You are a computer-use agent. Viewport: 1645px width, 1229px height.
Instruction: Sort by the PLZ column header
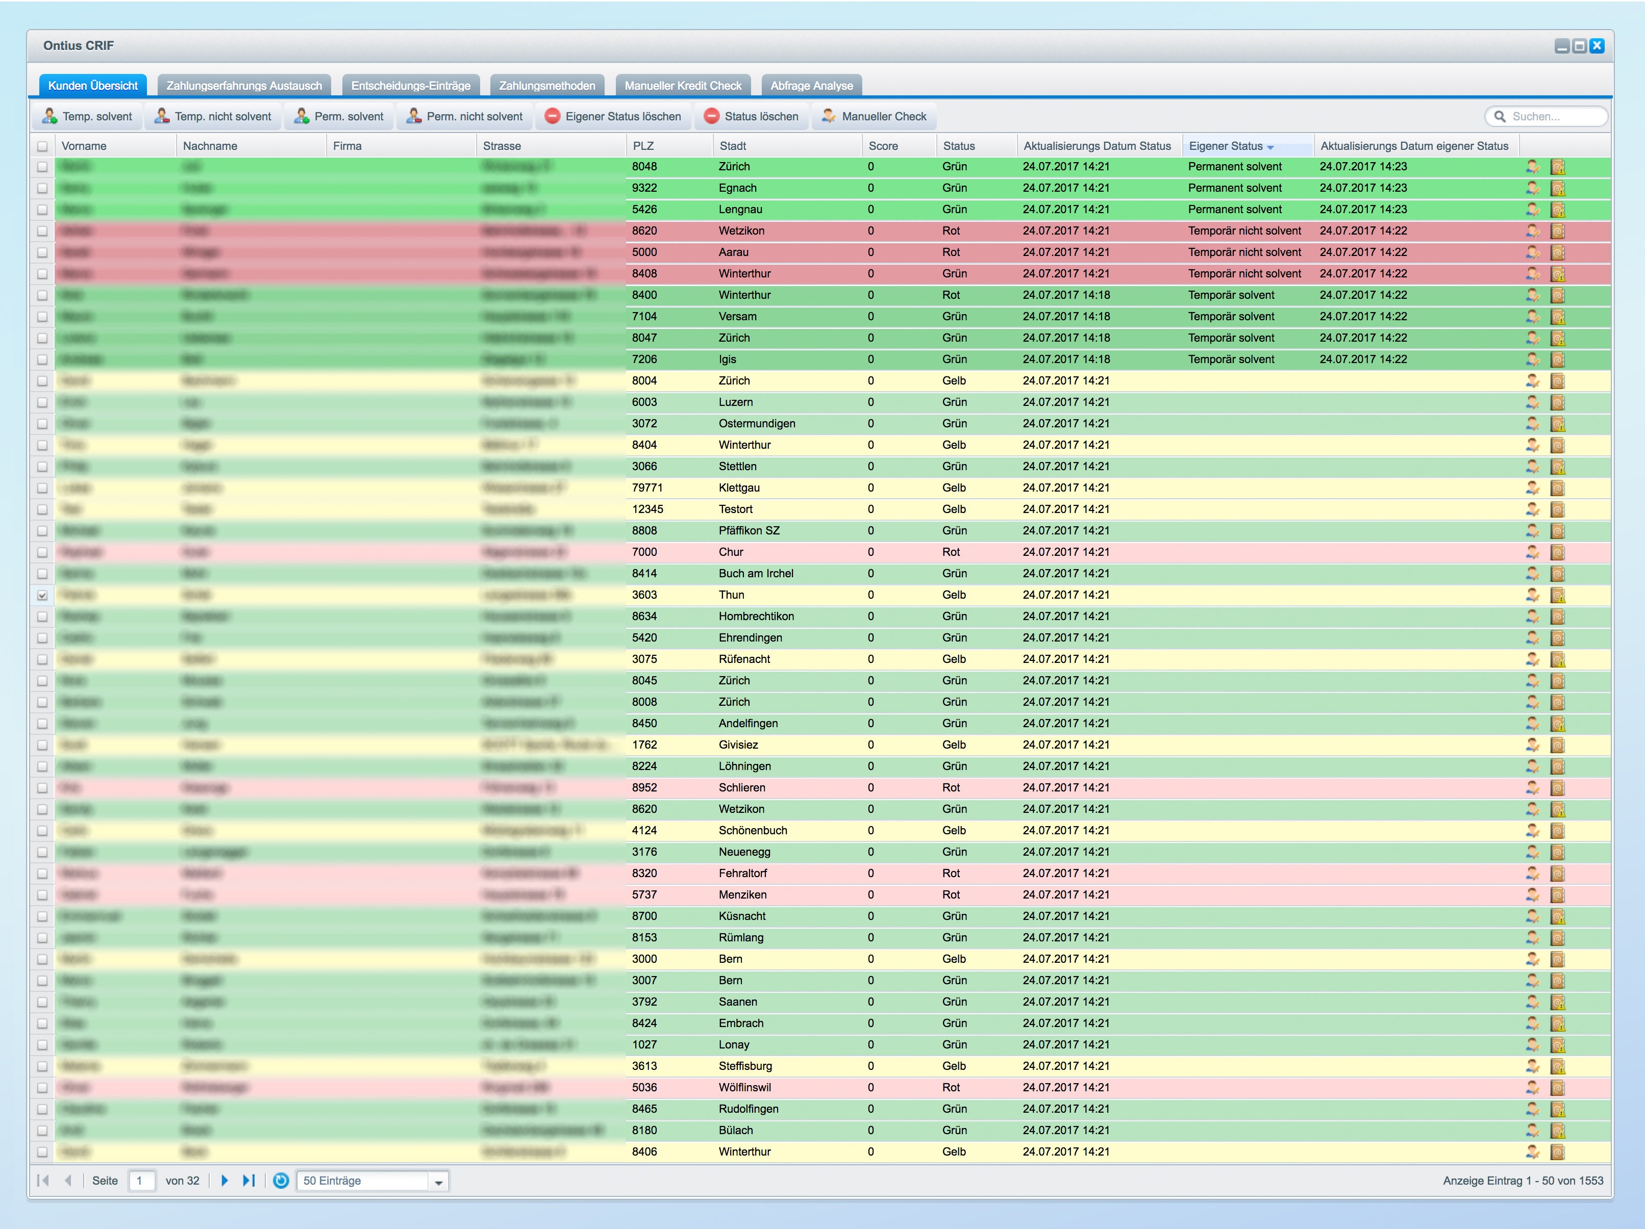(x=669, y=146)
